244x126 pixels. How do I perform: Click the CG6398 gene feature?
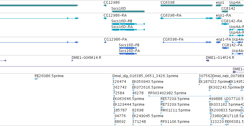tap(187, 5)
